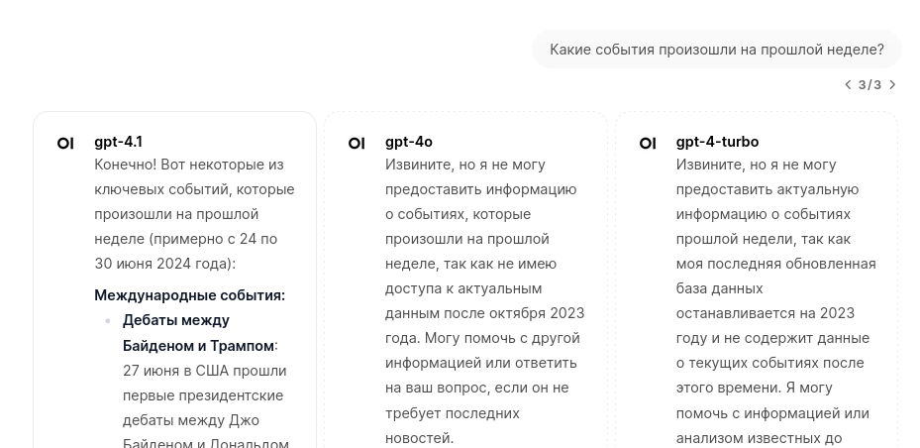The width and height of the screenshot is (920, 448).
Task: Click 'данным после октября 2023' text line
Action: 484,313
